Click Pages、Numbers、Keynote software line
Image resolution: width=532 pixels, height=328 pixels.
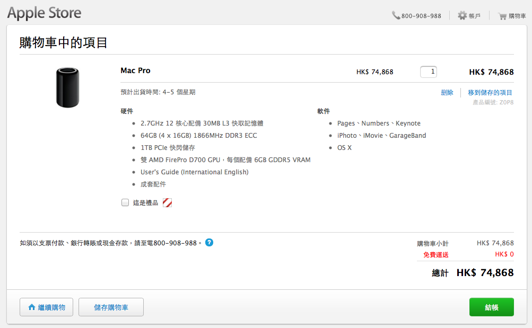(x=379, y=123)
